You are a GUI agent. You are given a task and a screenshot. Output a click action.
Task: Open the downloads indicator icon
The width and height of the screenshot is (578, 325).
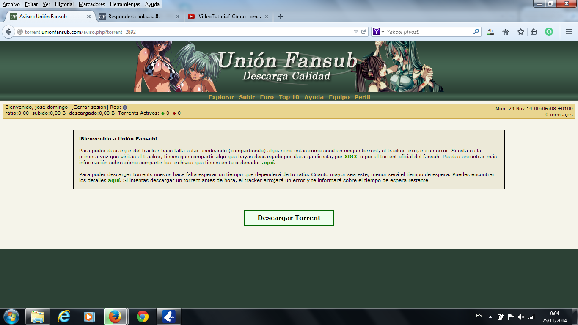pos(490,32)
